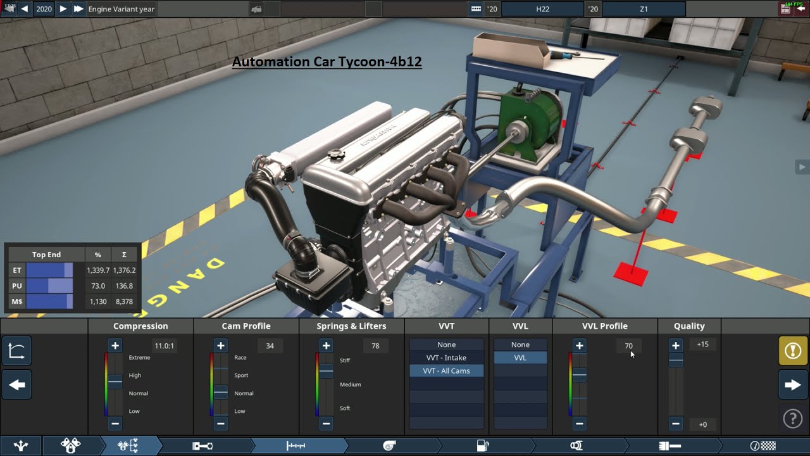
Task: Open the H22 engine family tab
Action: tap(542, 9)
